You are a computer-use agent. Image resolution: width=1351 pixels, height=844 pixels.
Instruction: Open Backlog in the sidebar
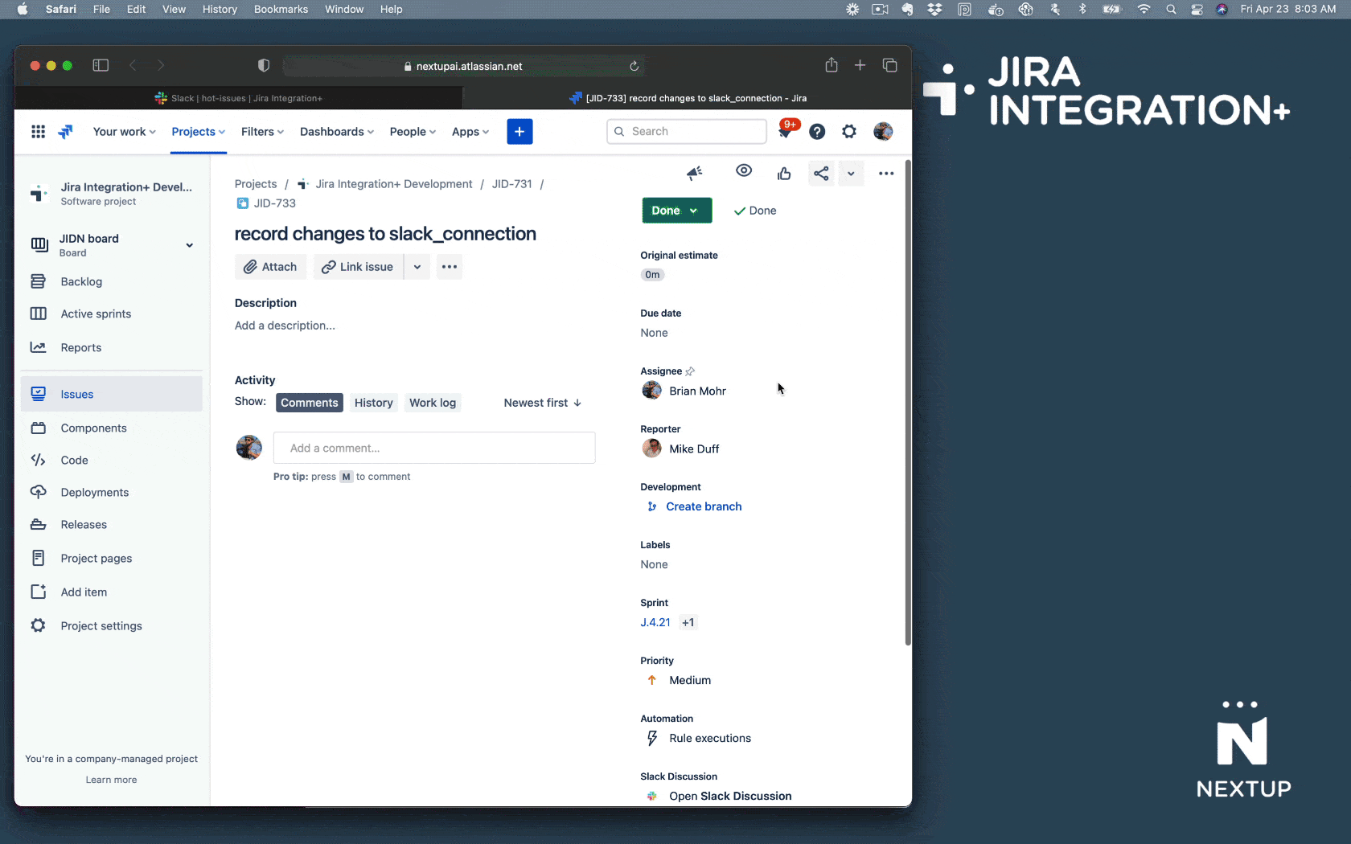coord(112,281)
